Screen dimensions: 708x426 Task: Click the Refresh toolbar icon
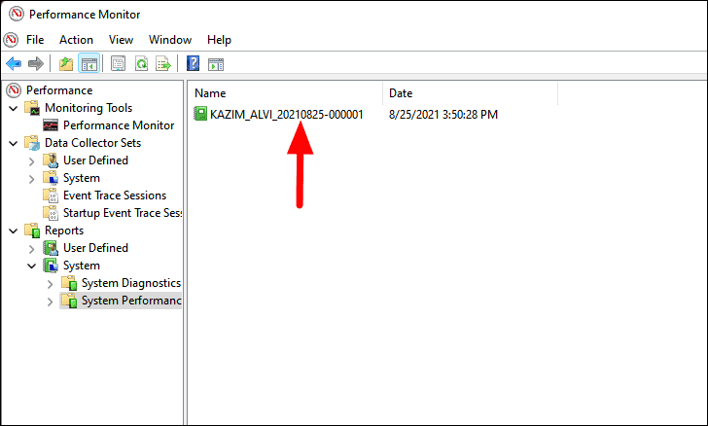click(x=141, y=64)
